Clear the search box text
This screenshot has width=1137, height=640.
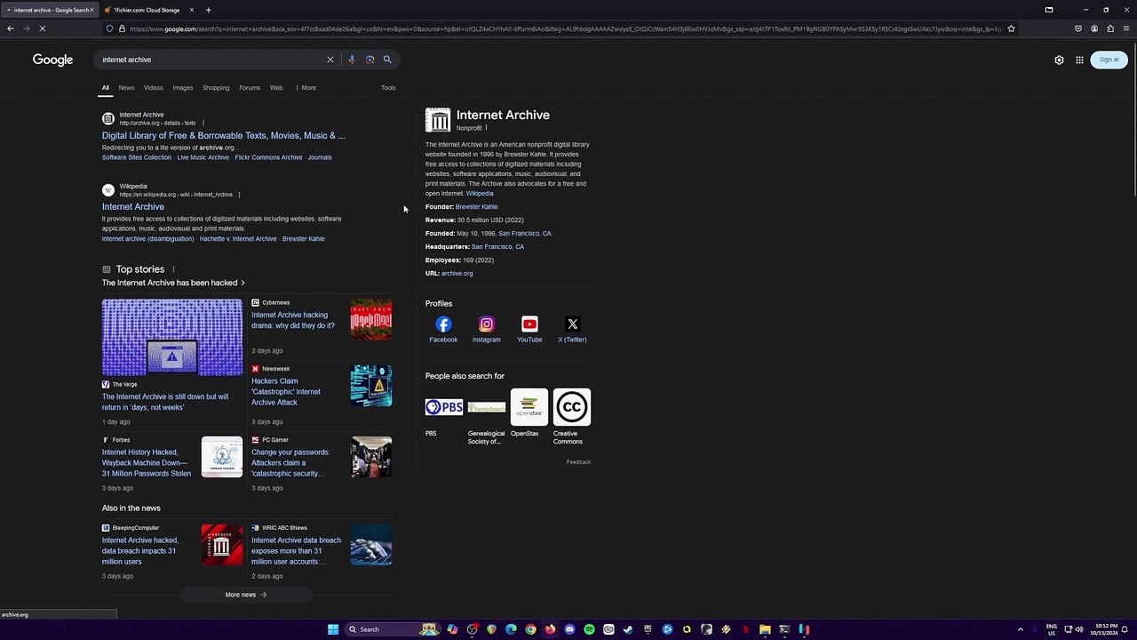pos(330,60)
